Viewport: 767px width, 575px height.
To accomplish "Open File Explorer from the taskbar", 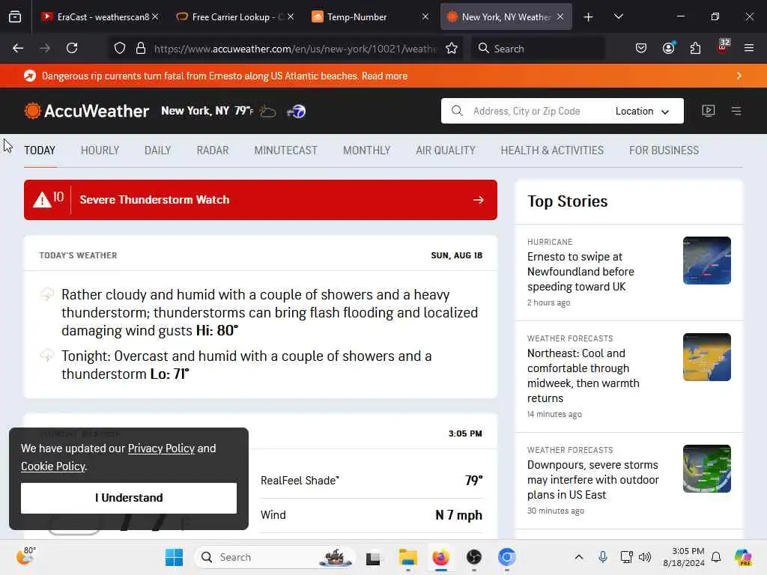I will pyautogui.click(x=407, y=557).
